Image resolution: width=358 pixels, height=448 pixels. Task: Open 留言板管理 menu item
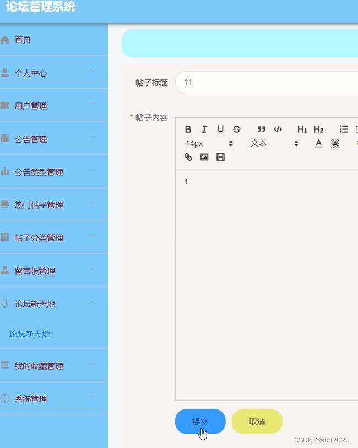[53, 270]
